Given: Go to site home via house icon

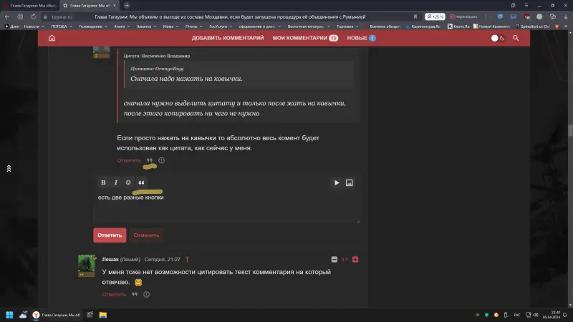Looking at the screenshot, I should (52, 38).
